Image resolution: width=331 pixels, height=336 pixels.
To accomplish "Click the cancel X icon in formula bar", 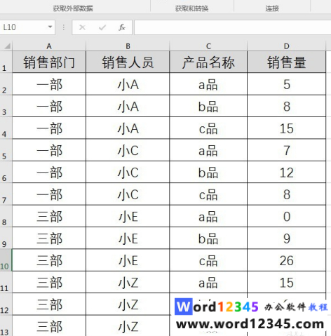I will (x=82, y=27).
